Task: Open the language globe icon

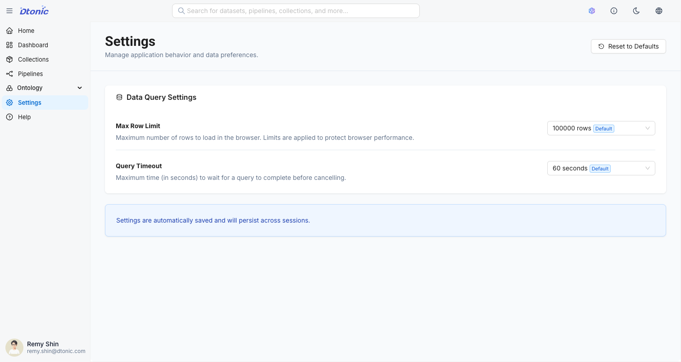Action: point(659,11)
